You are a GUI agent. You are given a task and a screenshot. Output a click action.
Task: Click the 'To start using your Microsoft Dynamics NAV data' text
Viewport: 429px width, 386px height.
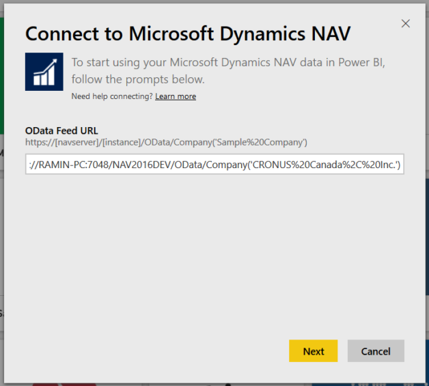click(228, 71)
